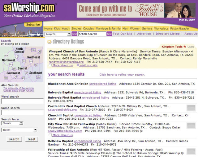Email randym@vineyardsa.org
This screenshot has height=157, width=198.
[x=66, y=62]
